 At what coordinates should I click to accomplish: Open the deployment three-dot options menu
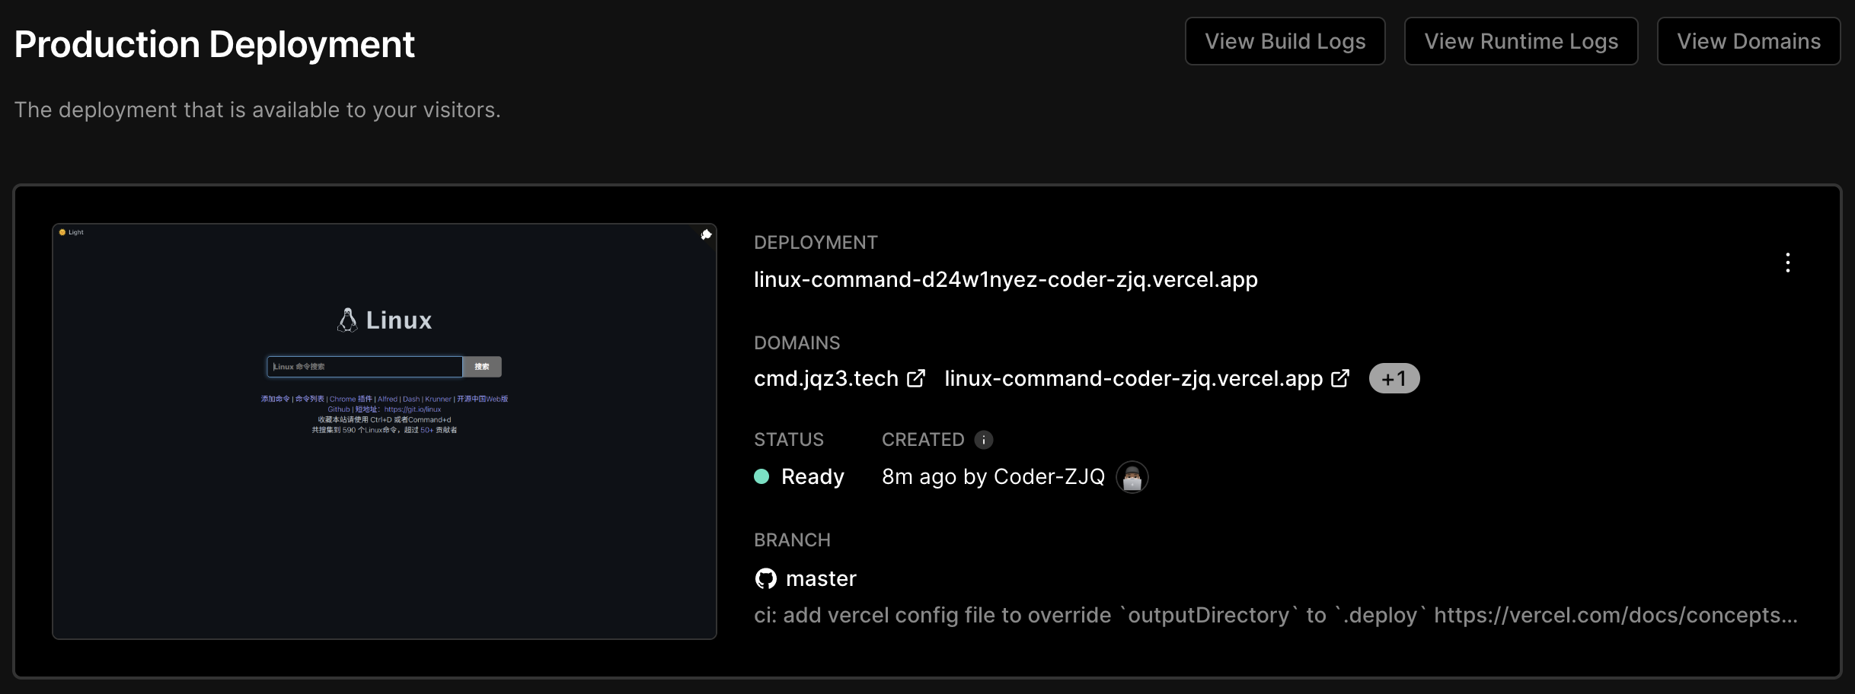(x=1787, y=263)
